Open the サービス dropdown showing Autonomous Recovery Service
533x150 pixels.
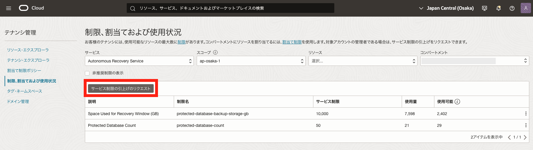point(139,61)
